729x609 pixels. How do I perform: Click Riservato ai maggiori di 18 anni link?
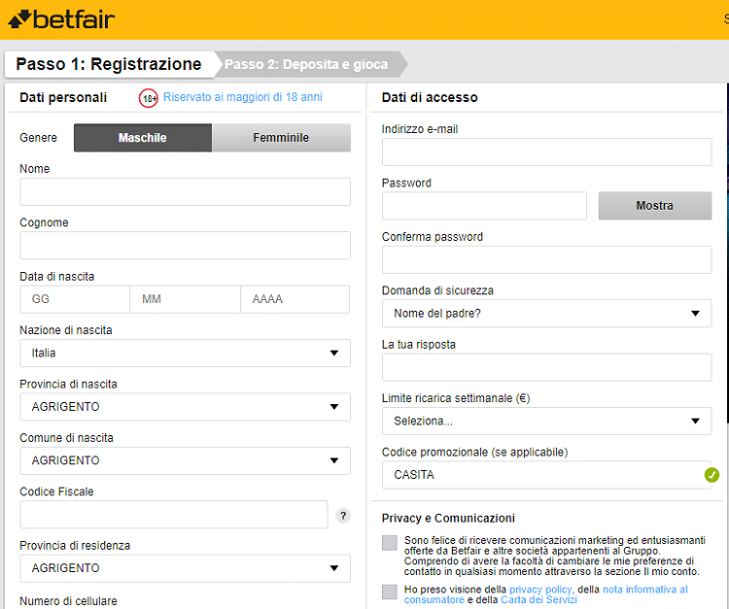coord(243,97)
